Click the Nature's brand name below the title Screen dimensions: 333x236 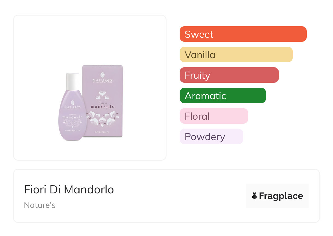click(x=40, y=205)
